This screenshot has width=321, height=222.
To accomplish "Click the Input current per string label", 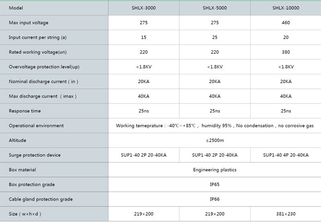I will (x=38, y=37).
